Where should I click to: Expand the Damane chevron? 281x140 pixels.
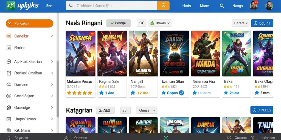(x=52, y=84)
